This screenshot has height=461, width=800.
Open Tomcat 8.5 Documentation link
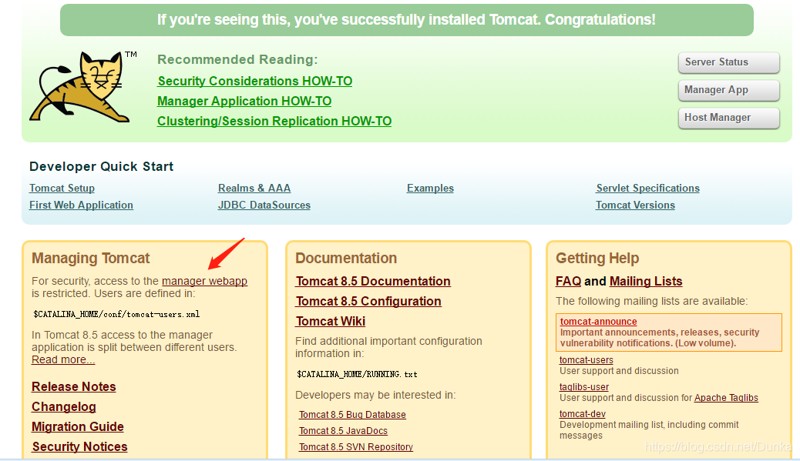[x=373, y=281]
